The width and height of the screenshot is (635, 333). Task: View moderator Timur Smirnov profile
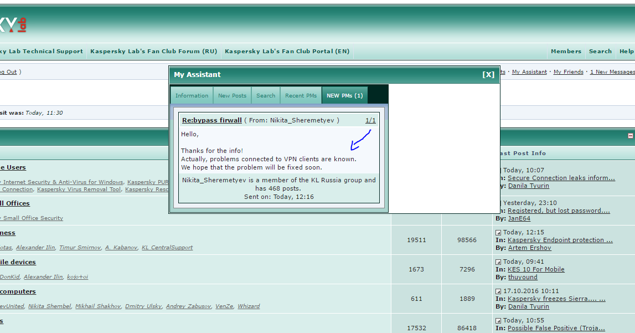[80, 248]
